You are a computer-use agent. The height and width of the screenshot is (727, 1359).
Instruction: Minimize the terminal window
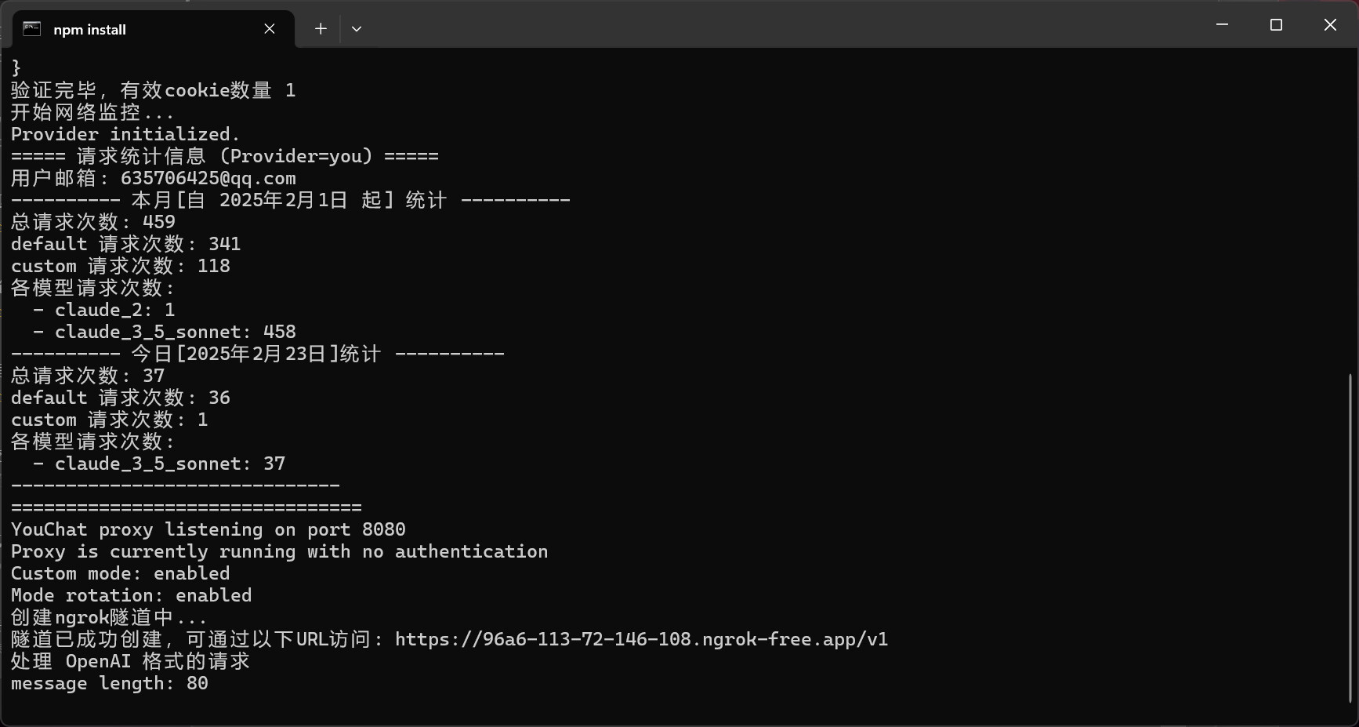[1222, 25]
